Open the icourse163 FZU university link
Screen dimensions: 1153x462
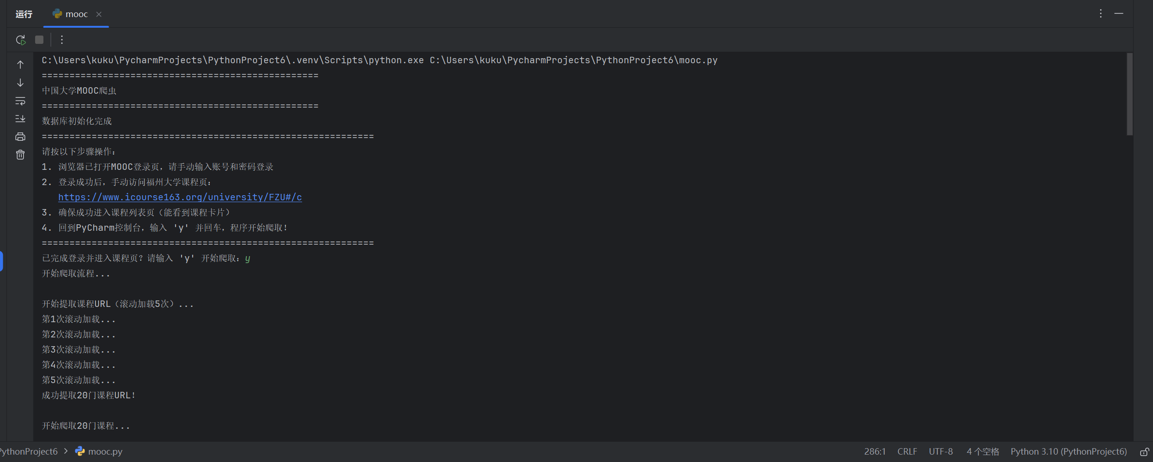pos(180,198)
